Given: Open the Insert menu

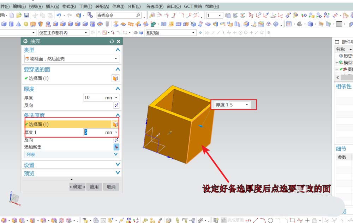Looking at the screenshot, I should [53, 6].
